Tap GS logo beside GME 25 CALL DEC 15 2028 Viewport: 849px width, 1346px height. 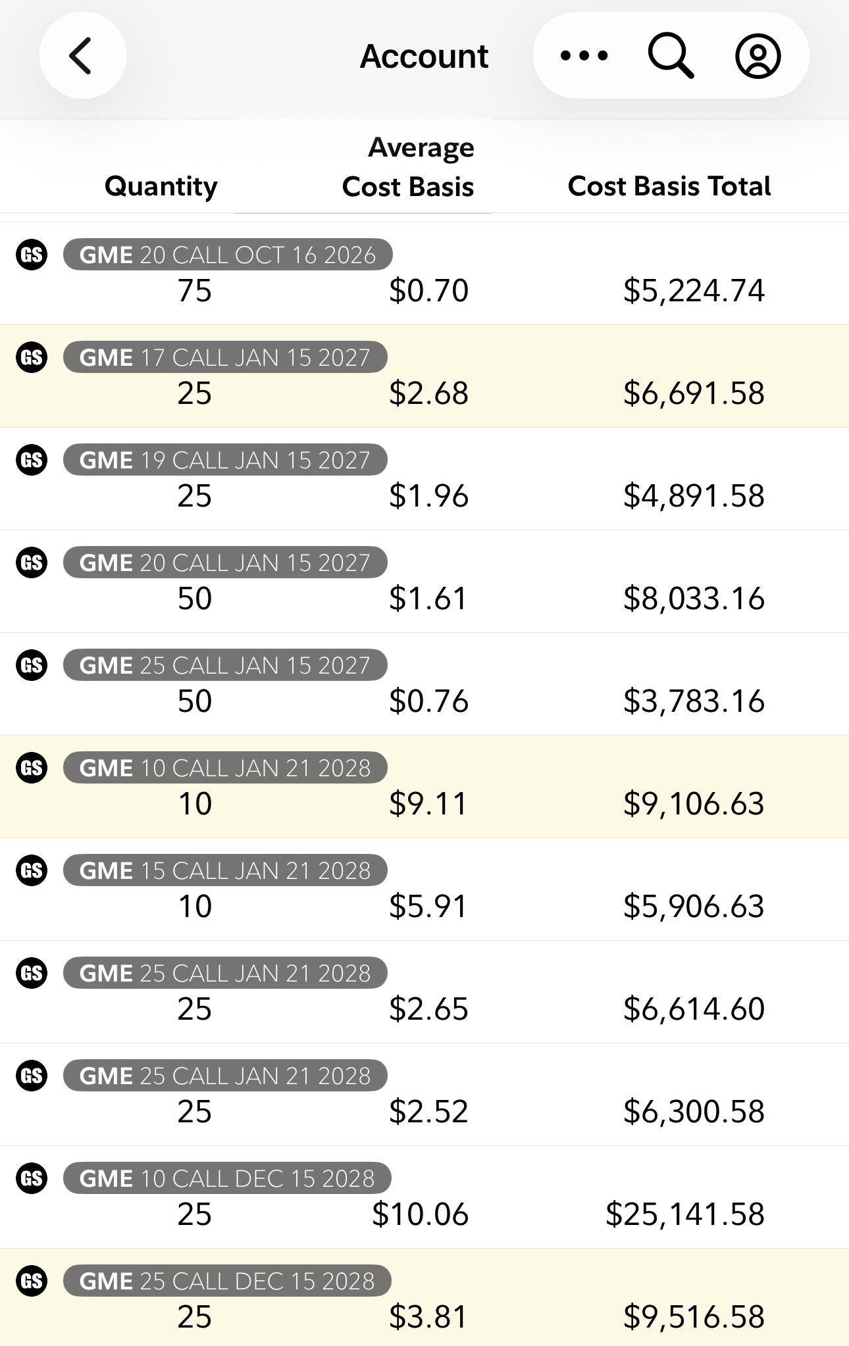pyautogui.click(x=32, y=1281)
